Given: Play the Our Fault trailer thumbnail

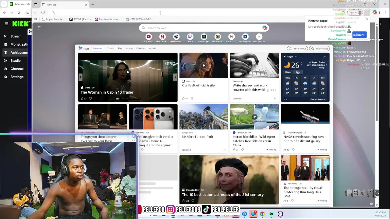Looking at the screenshot, I should point(204,65).
